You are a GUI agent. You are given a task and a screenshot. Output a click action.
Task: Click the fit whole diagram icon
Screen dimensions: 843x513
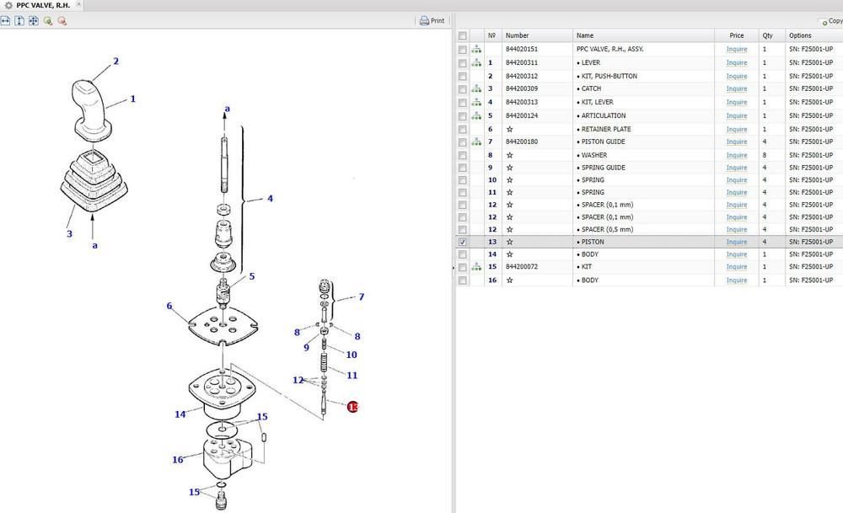34,21
